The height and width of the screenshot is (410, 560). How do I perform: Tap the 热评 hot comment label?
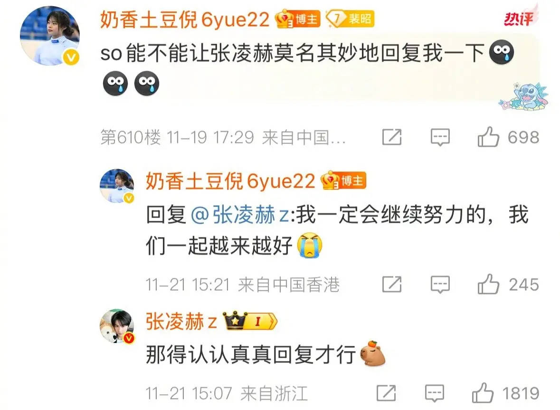pos(519,18)
